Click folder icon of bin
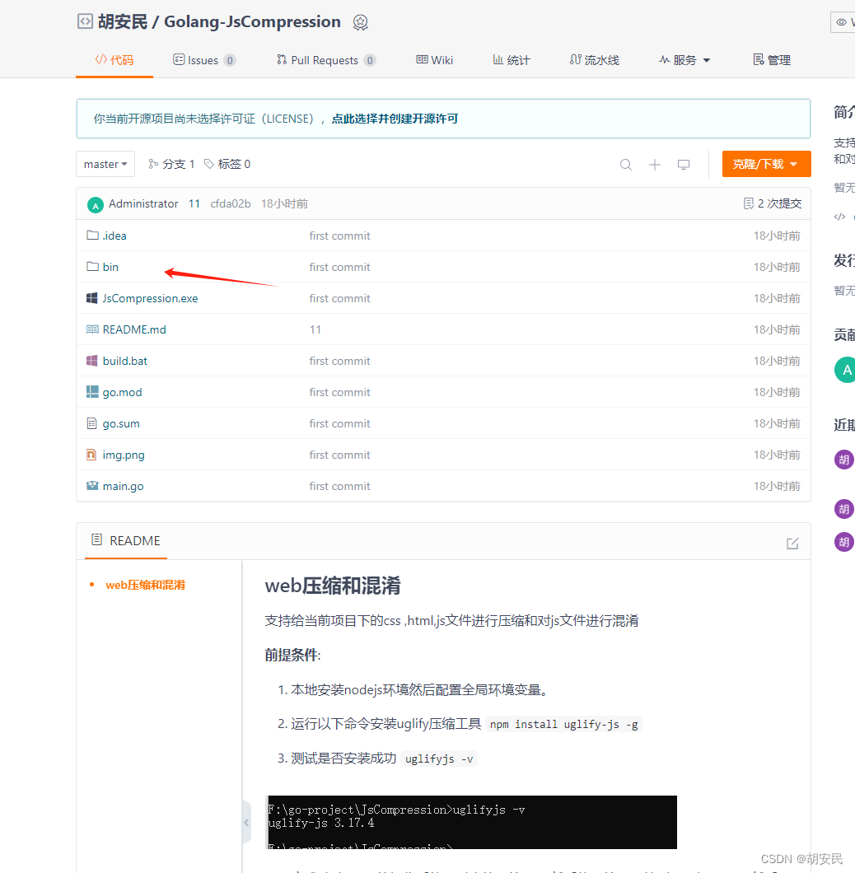The height and width of the screenshot is (873, 855). point(92,267)
